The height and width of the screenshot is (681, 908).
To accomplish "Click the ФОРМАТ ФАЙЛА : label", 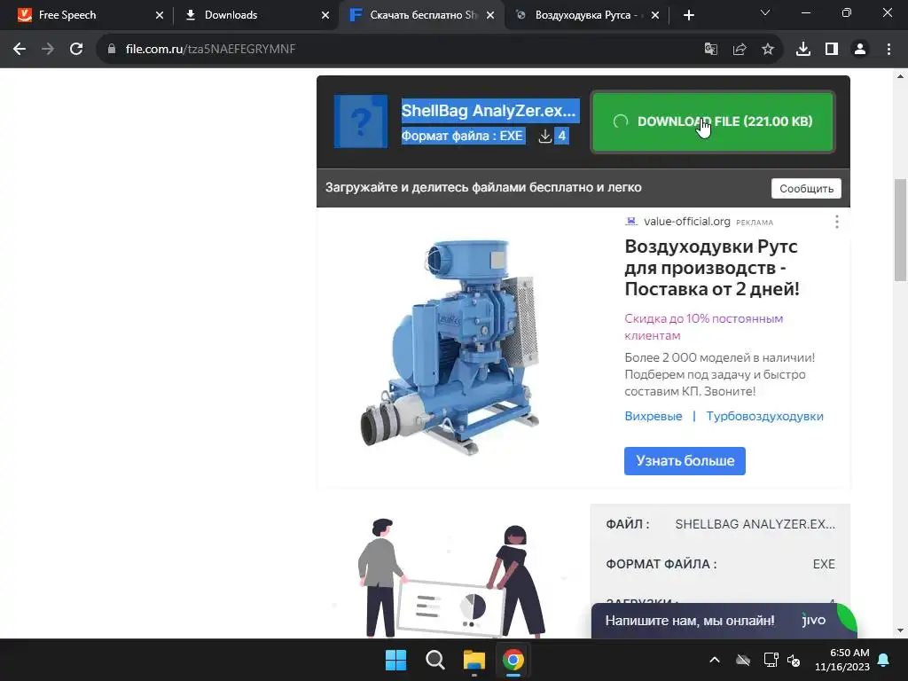I will click(661, 564).
